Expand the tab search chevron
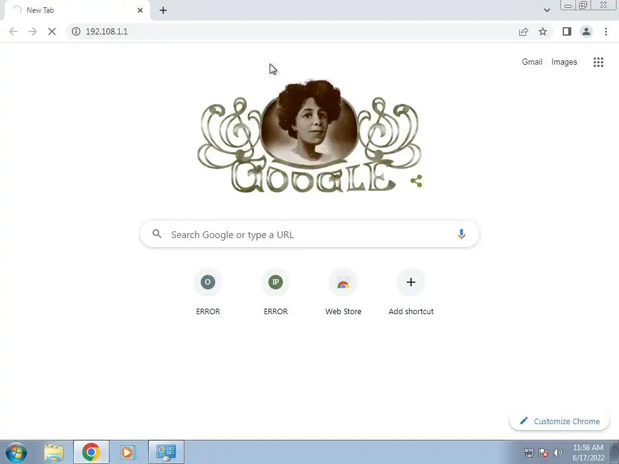Screen dimensions: 619x464 pyautogui.click(x=546, y=10)
